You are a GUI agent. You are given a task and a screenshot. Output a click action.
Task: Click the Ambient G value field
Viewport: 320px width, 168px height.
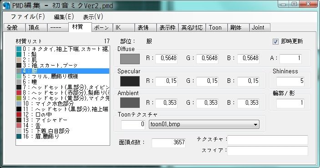pos(208,103)
